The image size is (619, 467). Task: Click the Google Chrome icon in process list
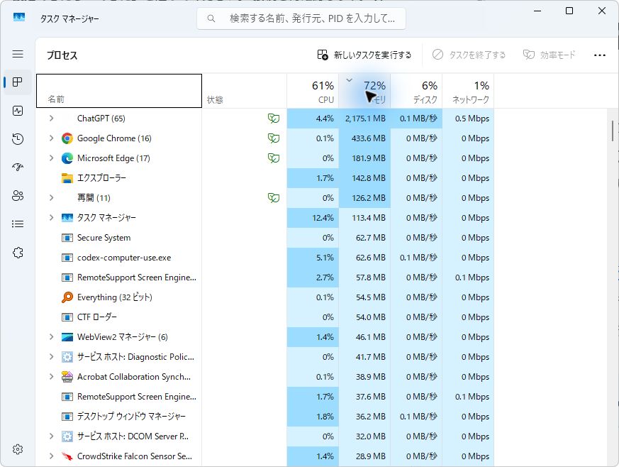point(67,138)
